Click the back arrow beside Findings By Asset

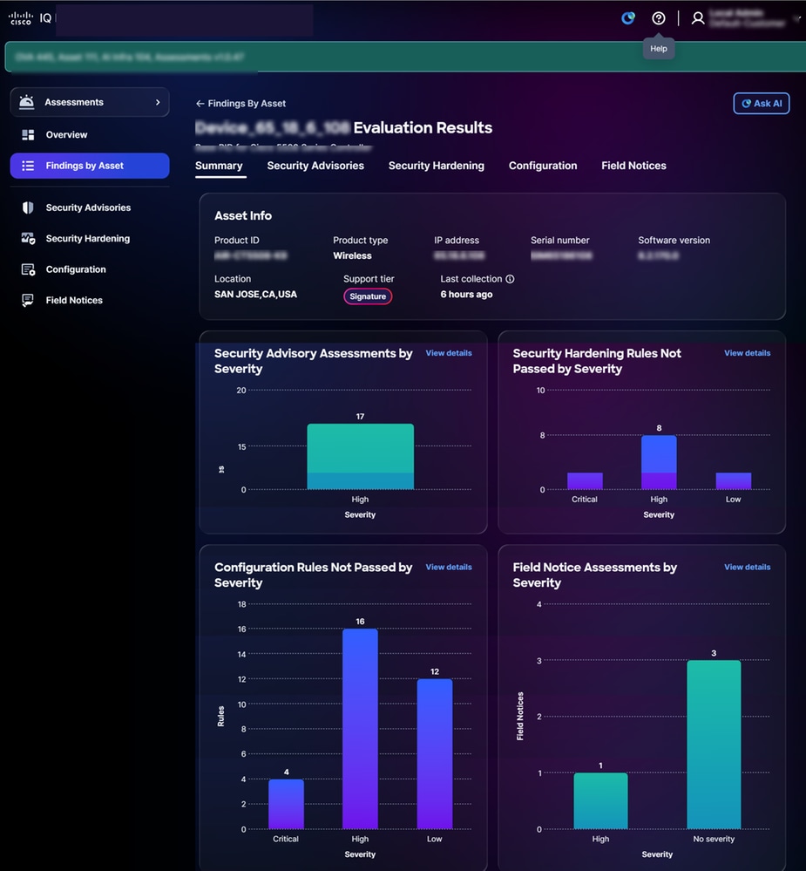200,104
